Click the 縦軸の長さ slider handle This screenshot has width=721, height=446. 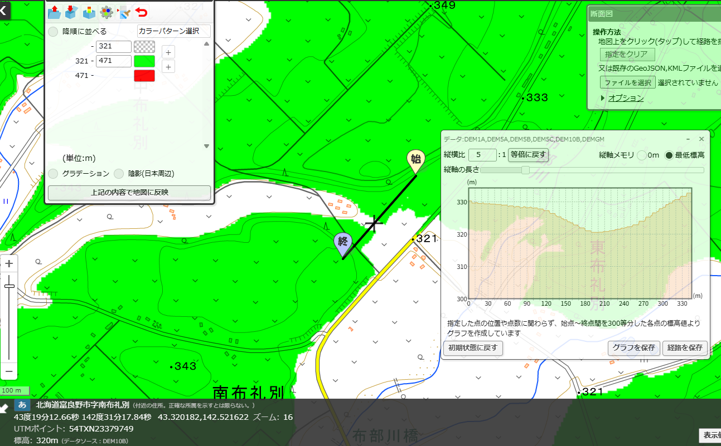pyautogui.click(x=525, y=170)
